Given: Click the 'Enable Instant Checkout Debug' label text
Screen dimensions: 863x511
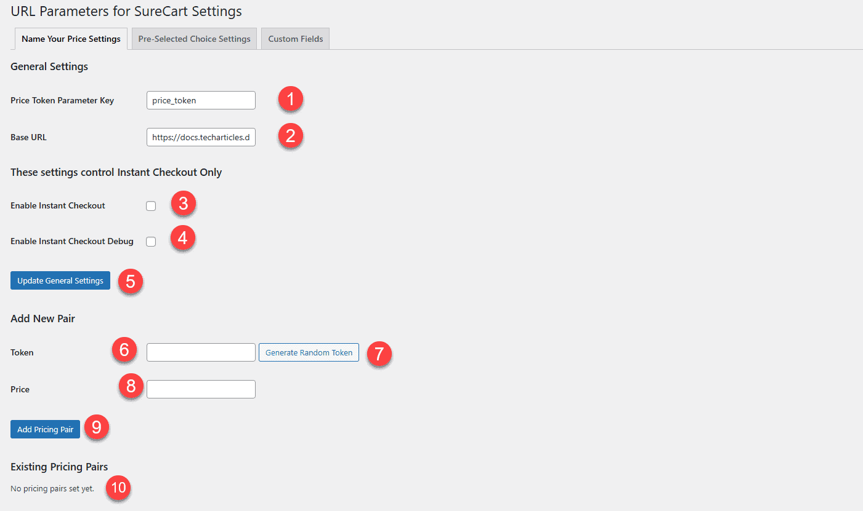Looking at the screenshot, I should (72, 241).
